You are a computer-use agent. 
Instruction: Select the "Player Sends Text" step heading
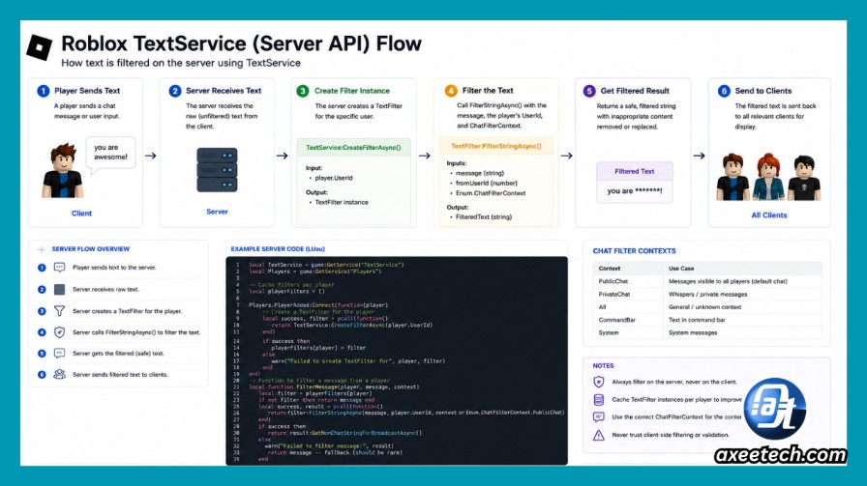coord(87,91)
